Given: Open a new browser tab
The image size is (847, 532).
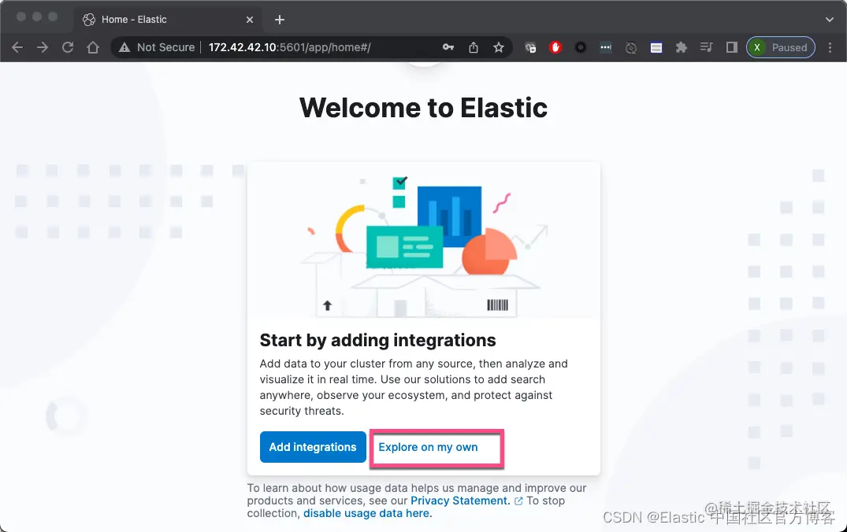Looking at the screenshot, I should pyautogui.click(x=279, y=20).
